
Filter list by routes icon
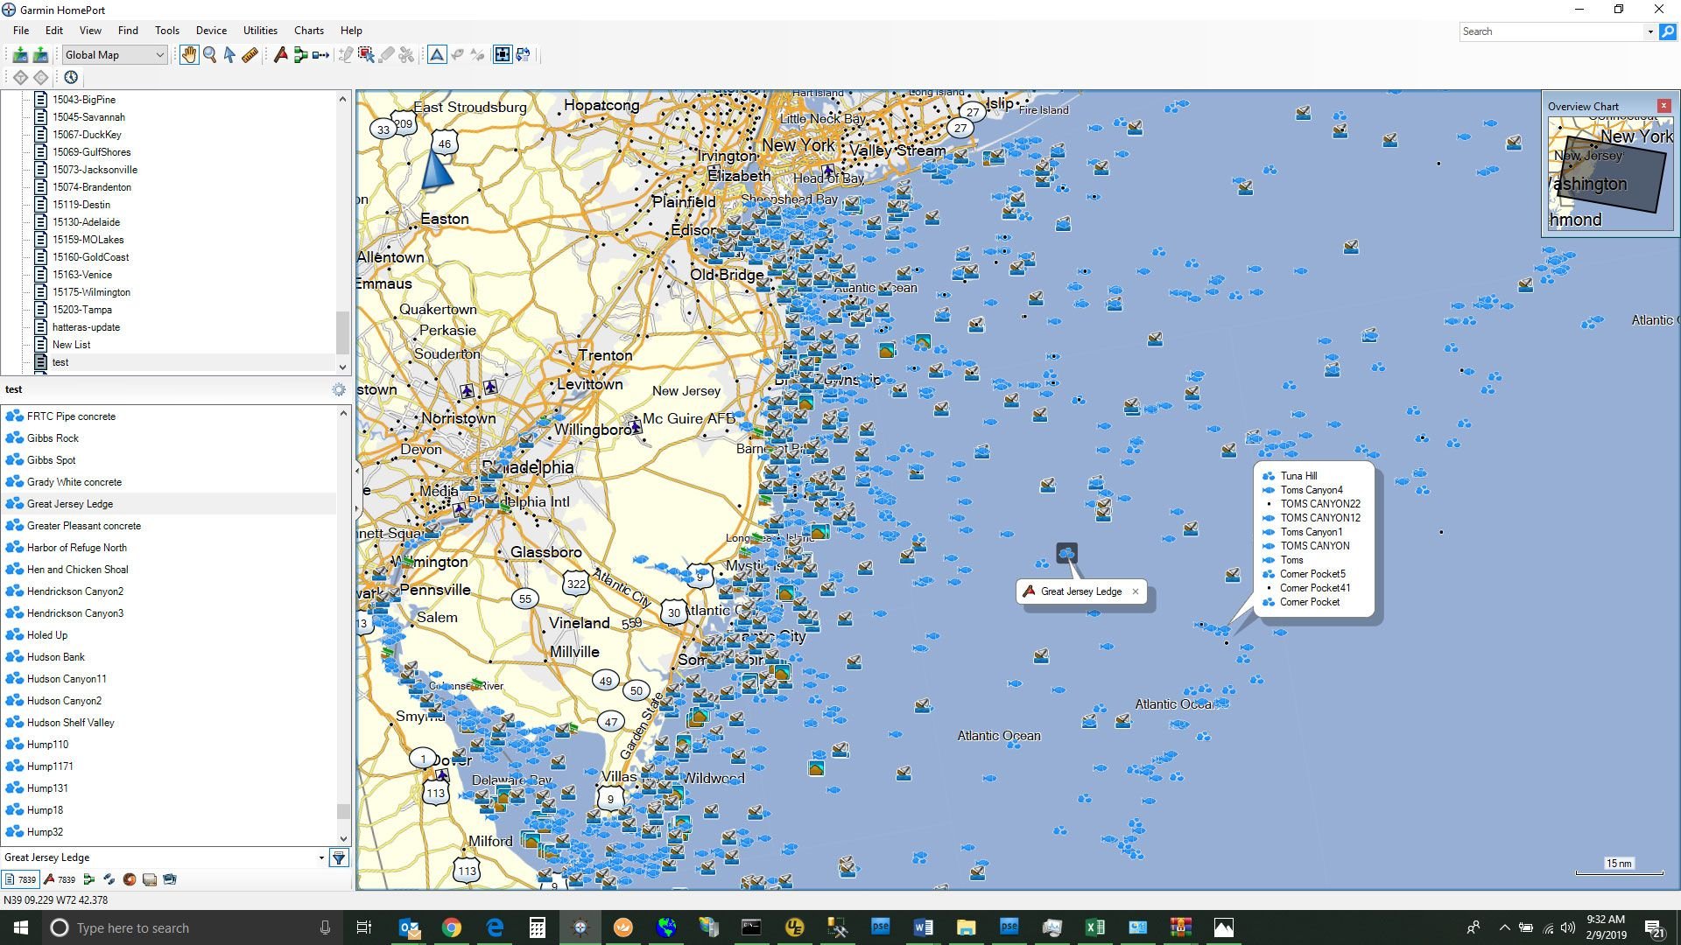click(88, 880)
